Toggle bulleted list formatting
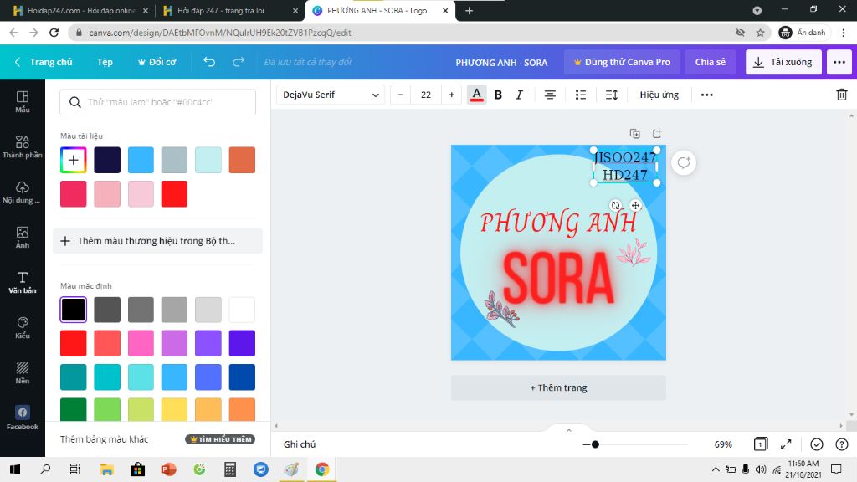Screen dimensions: 857x482 [581, 95]
